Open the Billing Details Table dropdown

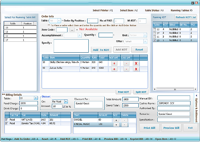pos(36,98)
